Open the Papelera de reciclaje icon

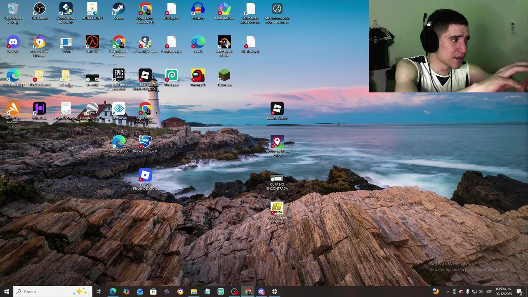pyautogui.click(x=13, y=13)
